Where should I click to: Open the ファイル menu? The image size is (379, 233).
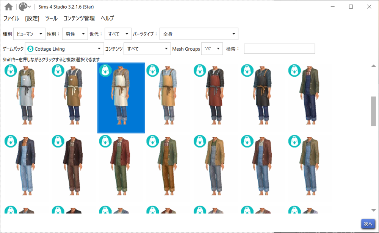(11, 18)
